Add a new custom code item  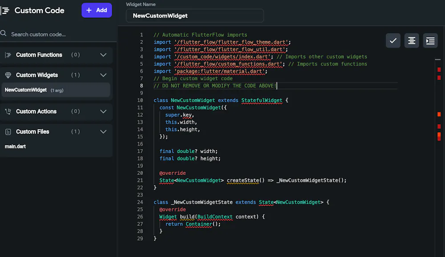tap(97, 10)
